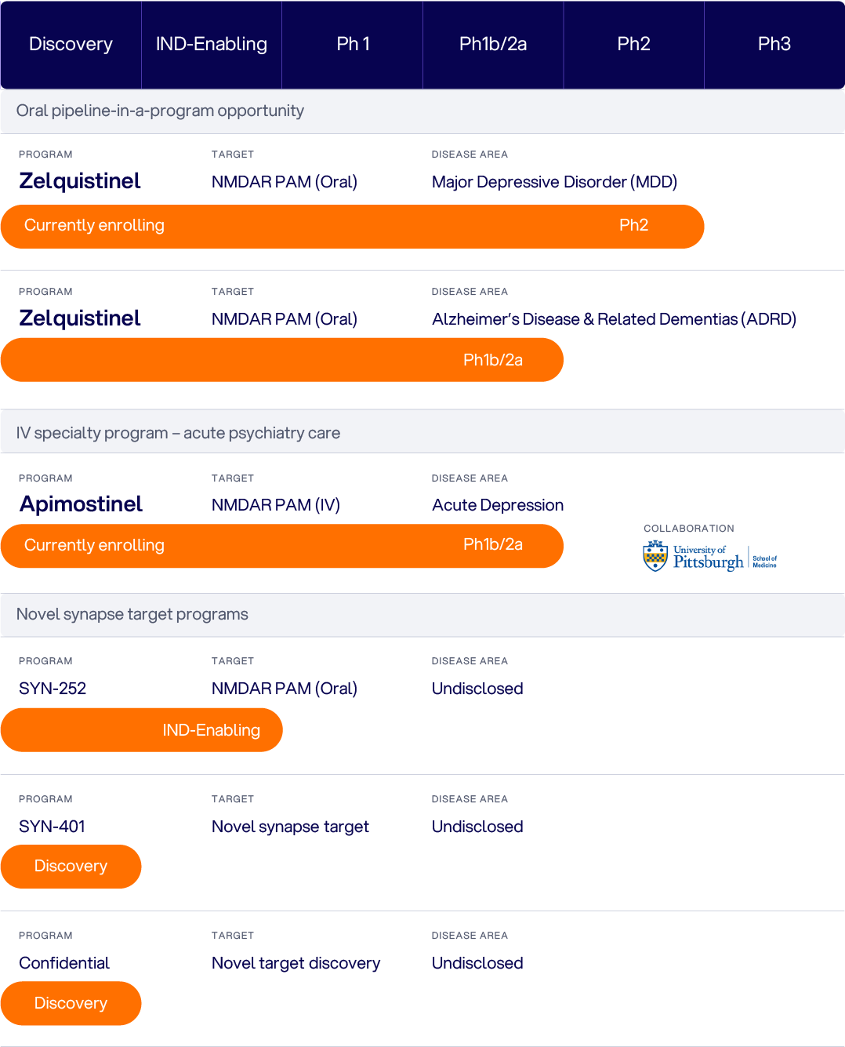Image resolution: width=845 pixels, height=1047 pixels.
Task: Select the IND-Enabling phase header
Action: pos(212,44)
